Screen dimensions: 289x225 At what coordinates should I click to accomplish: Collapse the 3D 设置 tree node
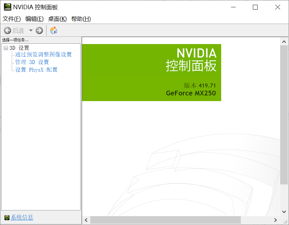click(x=6, y=48)
